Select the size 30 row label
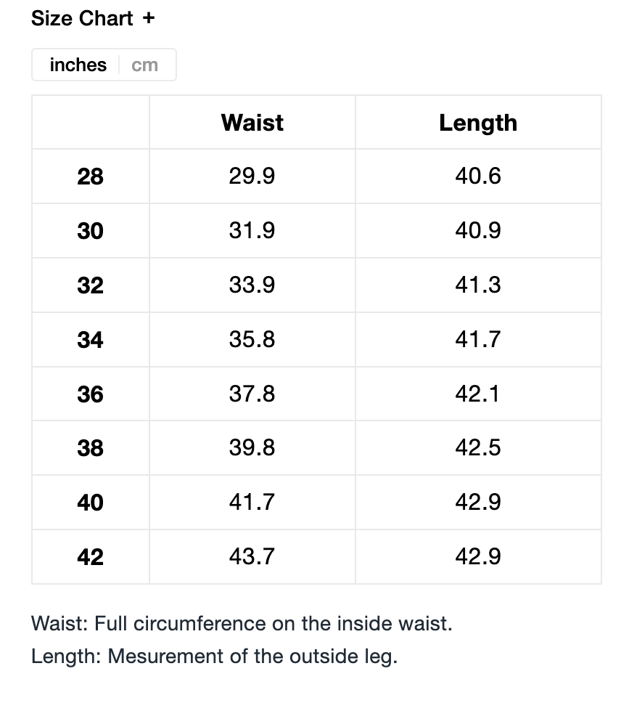Viewport: 621px width, 719px height. 90,231
